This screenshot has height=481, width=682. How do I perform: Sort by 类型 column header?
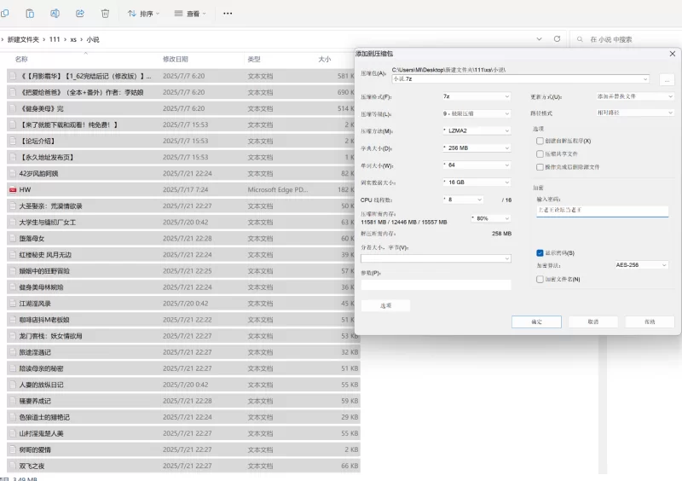coord(254,59)
